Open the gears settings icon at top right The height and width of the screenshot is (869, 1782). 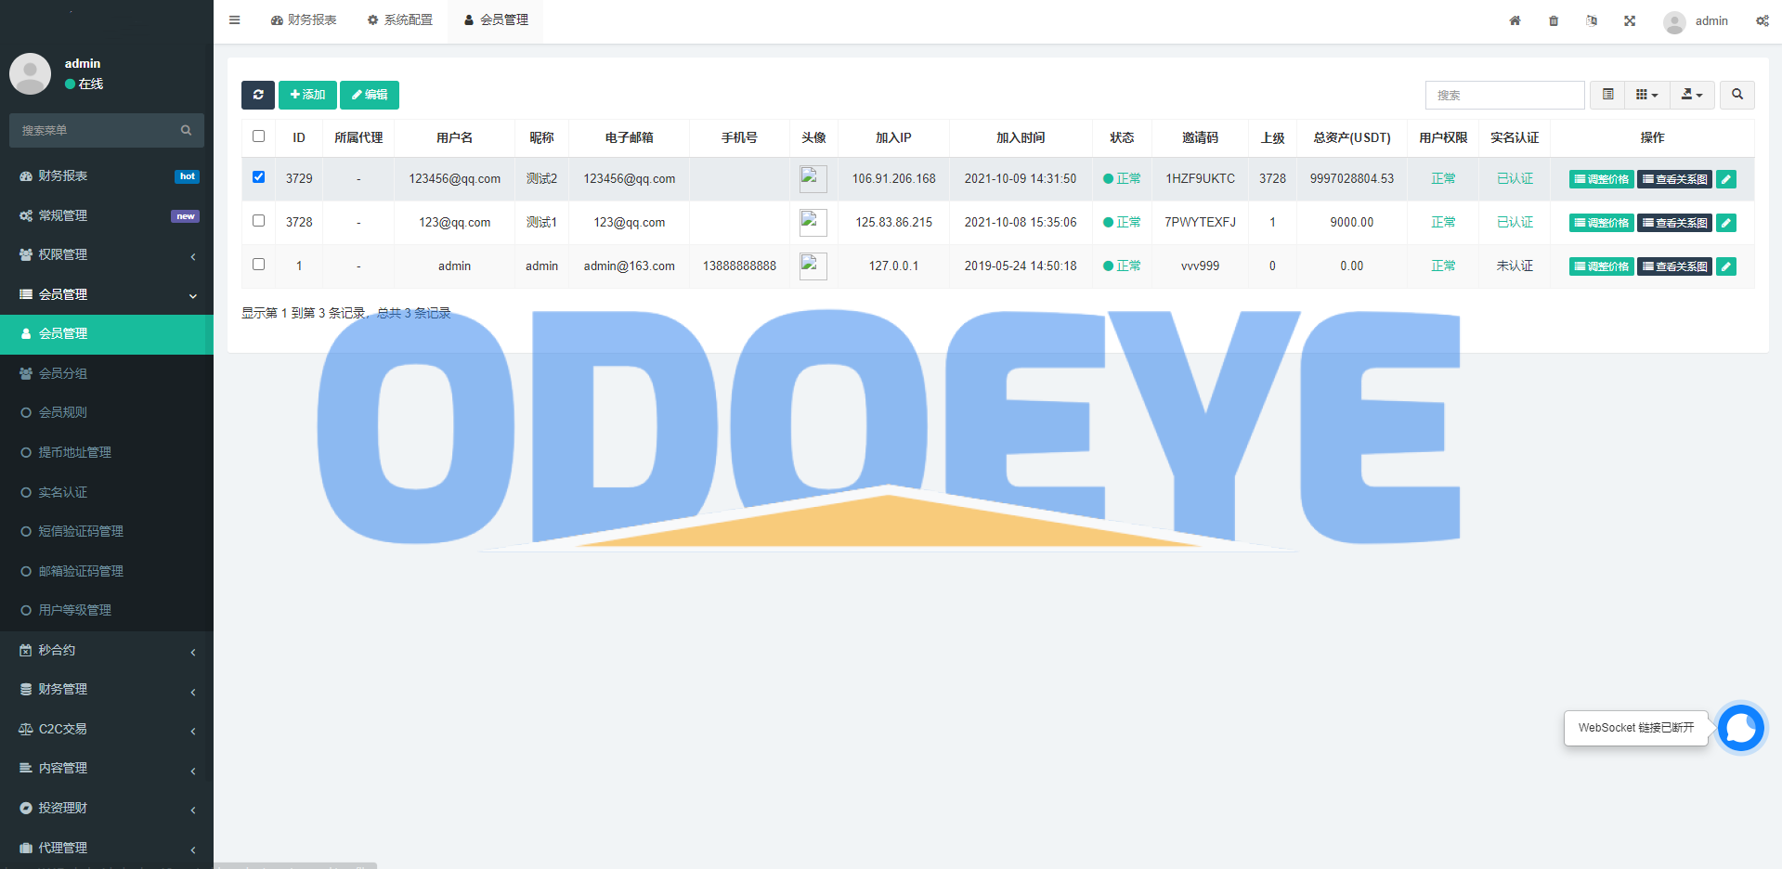1762,20
